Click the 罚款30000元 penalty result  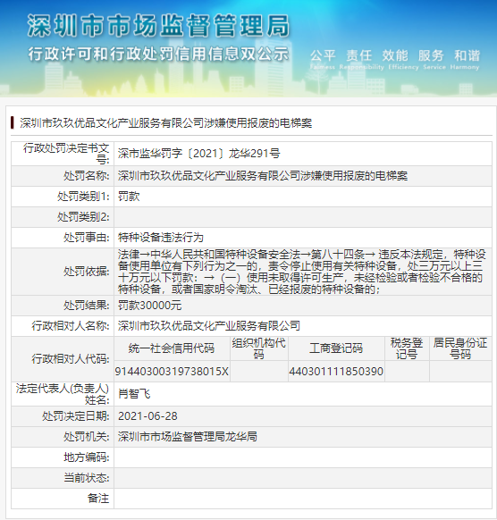149,306
